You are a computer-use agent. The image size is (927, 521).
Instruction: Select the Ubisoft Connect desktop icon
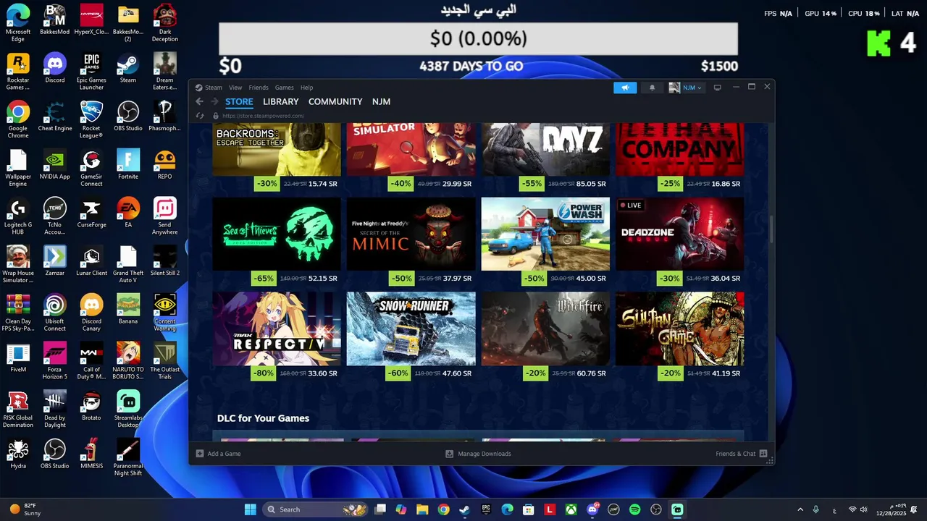click(55, 313)
